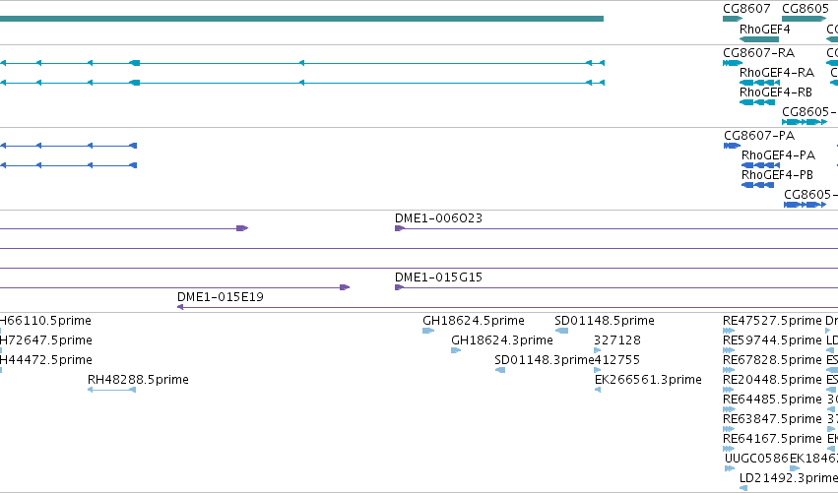Select the RhoGEF4-PA protein label
The image size is (838, 493).
pos(778,155)
